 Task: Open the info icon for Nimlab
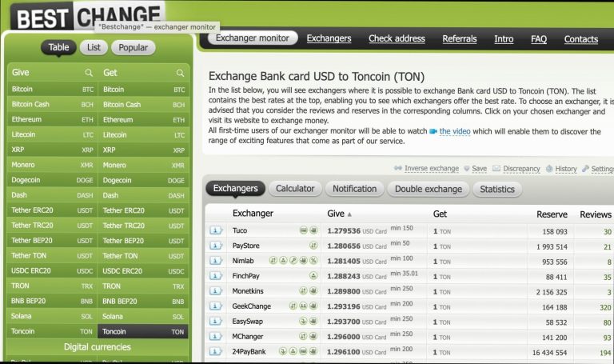click(216, 261)
